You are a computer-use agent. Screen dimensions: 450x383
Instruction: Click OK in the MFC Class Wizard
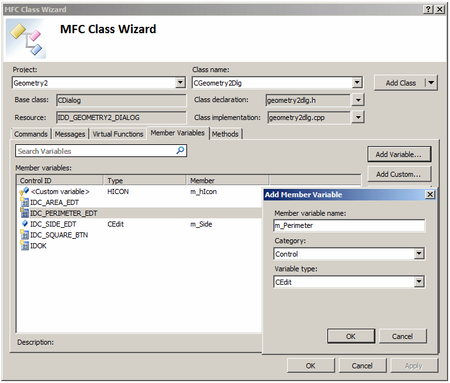[311, 366]
